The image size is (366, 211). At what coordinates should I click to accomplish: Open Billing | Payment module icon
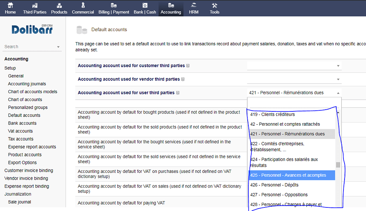[x=114, y=6]
